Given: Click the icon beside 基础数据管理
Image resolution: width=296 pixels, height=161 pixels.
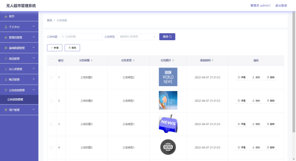Looking at the screenshot, I should (x=6, y=48).
